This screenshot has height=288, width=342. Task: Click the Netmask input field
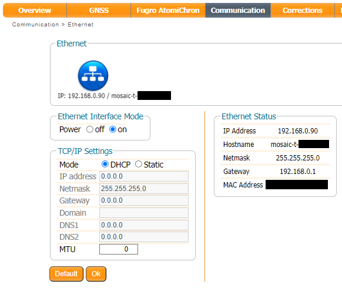click(144, 189)
